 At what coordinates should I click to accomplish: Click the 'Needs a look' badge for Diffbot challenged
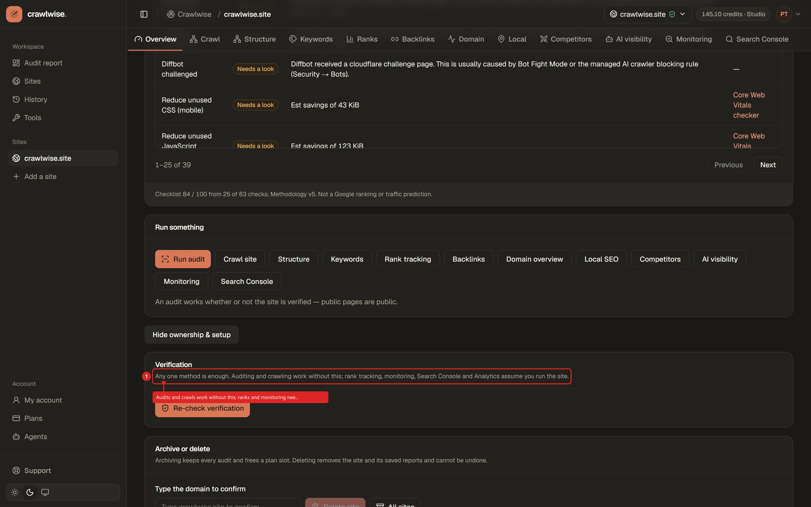coord(255,69)
